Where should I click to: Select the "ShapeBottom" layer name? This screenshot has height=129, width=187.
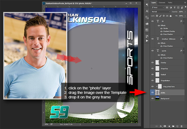tap(165, 81)
